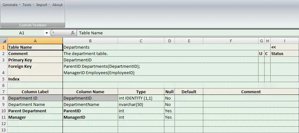Select row 7 header

4,92
